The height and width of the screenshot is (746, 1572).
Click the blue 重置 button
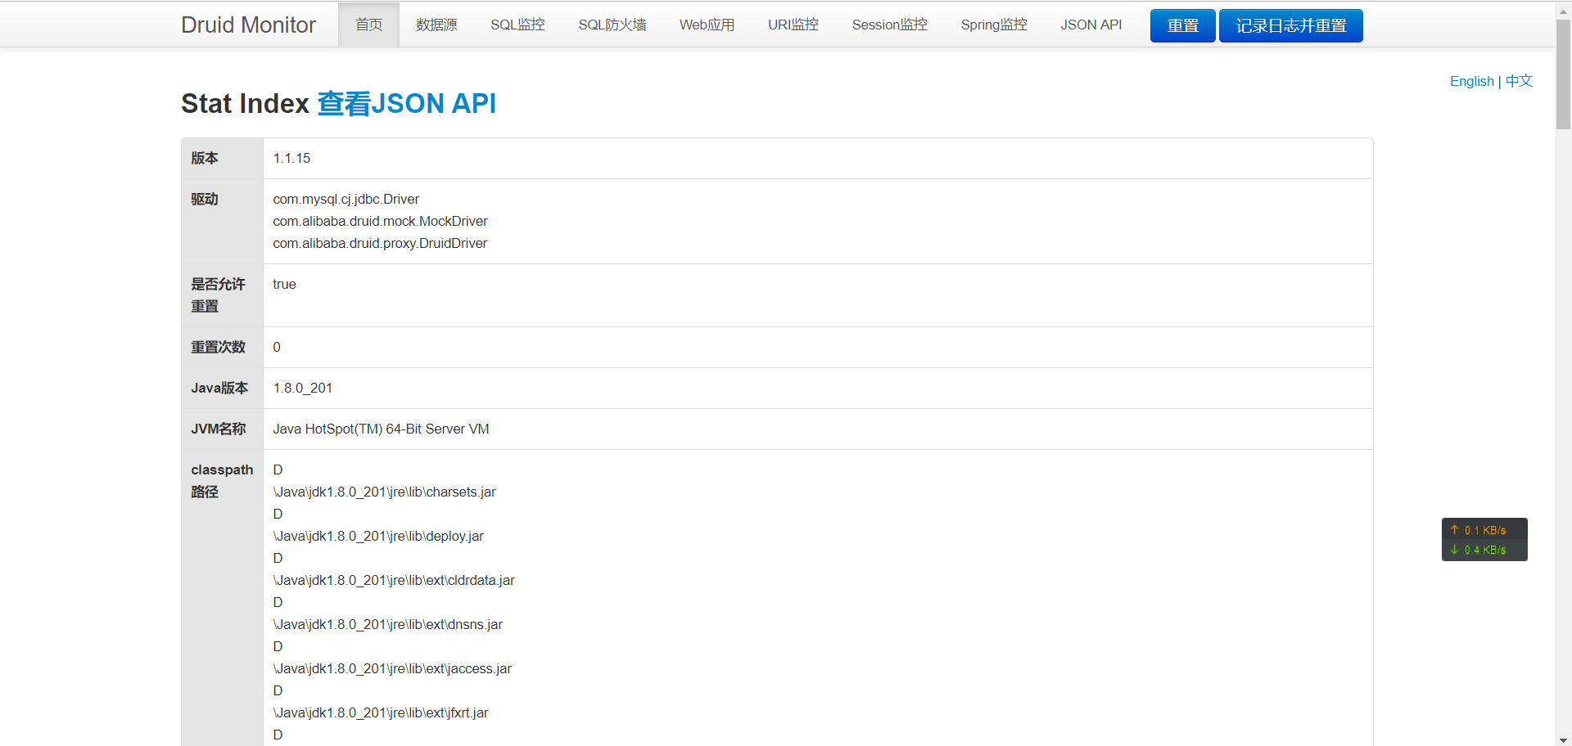tap(1182, 25)
